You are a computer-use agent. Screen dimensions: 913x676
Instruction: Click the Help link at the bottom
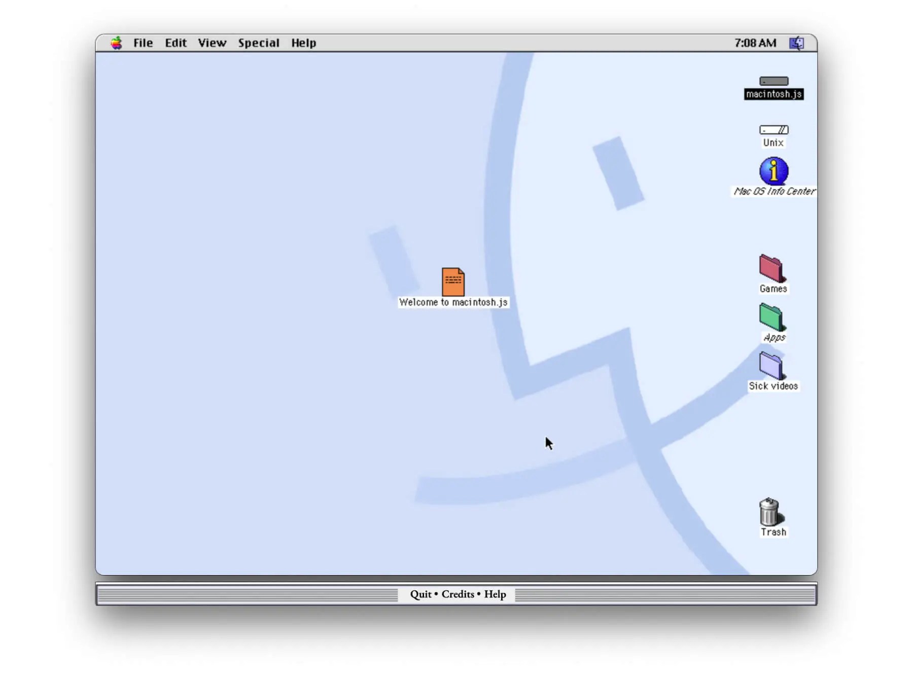(x=495, y=594)
